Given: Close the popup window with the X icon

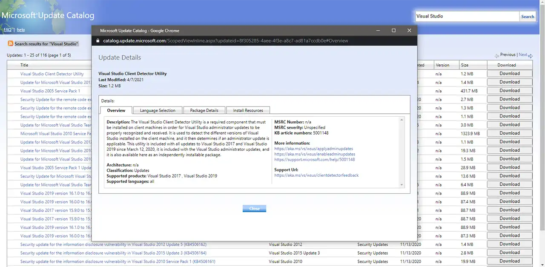Looking at the screenshot, I should [x=409, y=31].
